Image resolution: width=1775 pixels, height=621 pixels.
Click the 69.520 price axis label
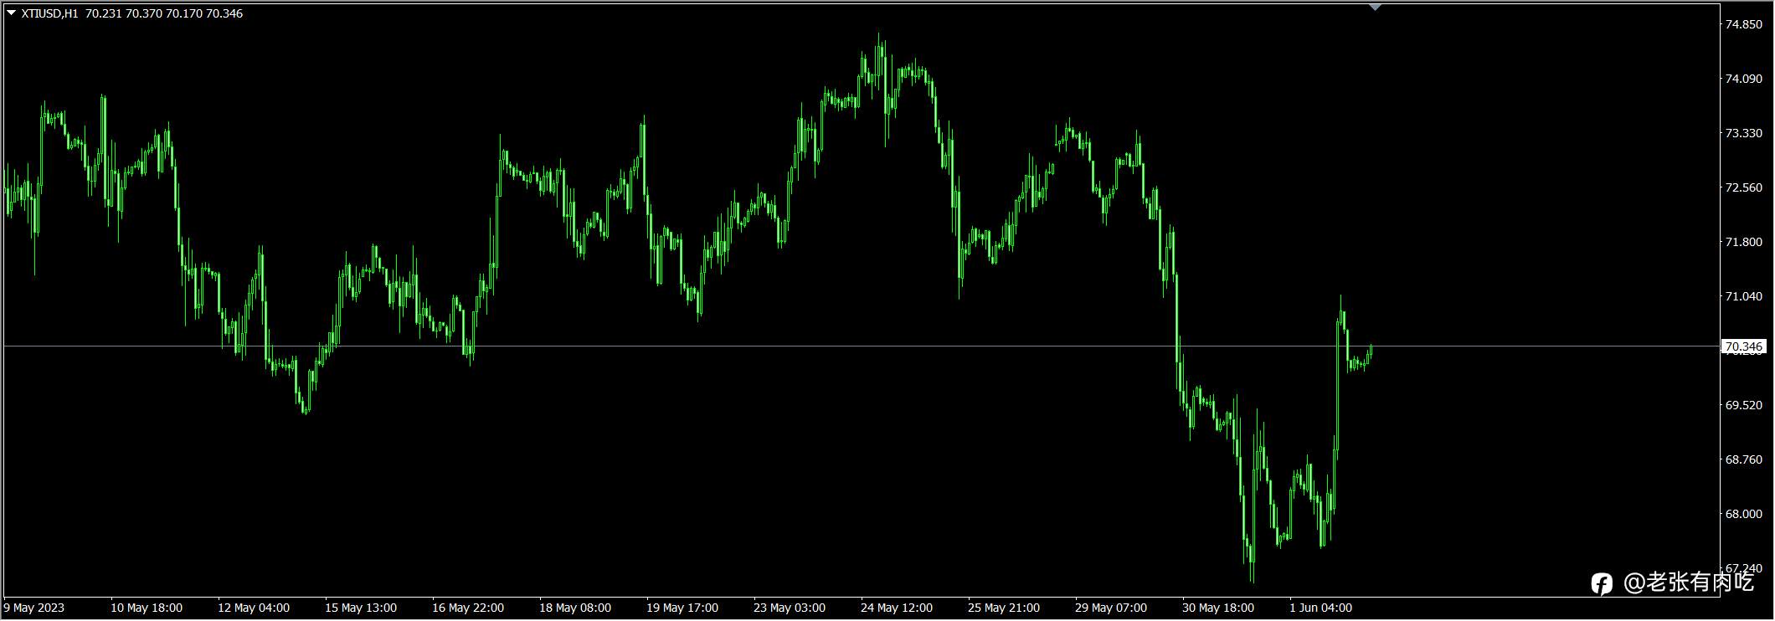(x=1743, y=405)
